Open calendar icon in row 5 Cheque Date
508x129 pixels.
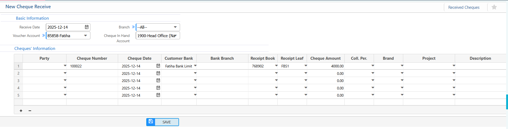(x=158, y=95)
